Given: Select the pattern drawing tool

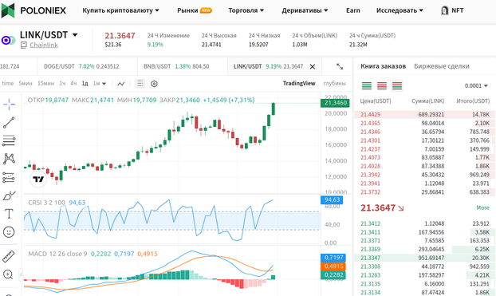Looking at the screenshot, I should pos(9,159).
